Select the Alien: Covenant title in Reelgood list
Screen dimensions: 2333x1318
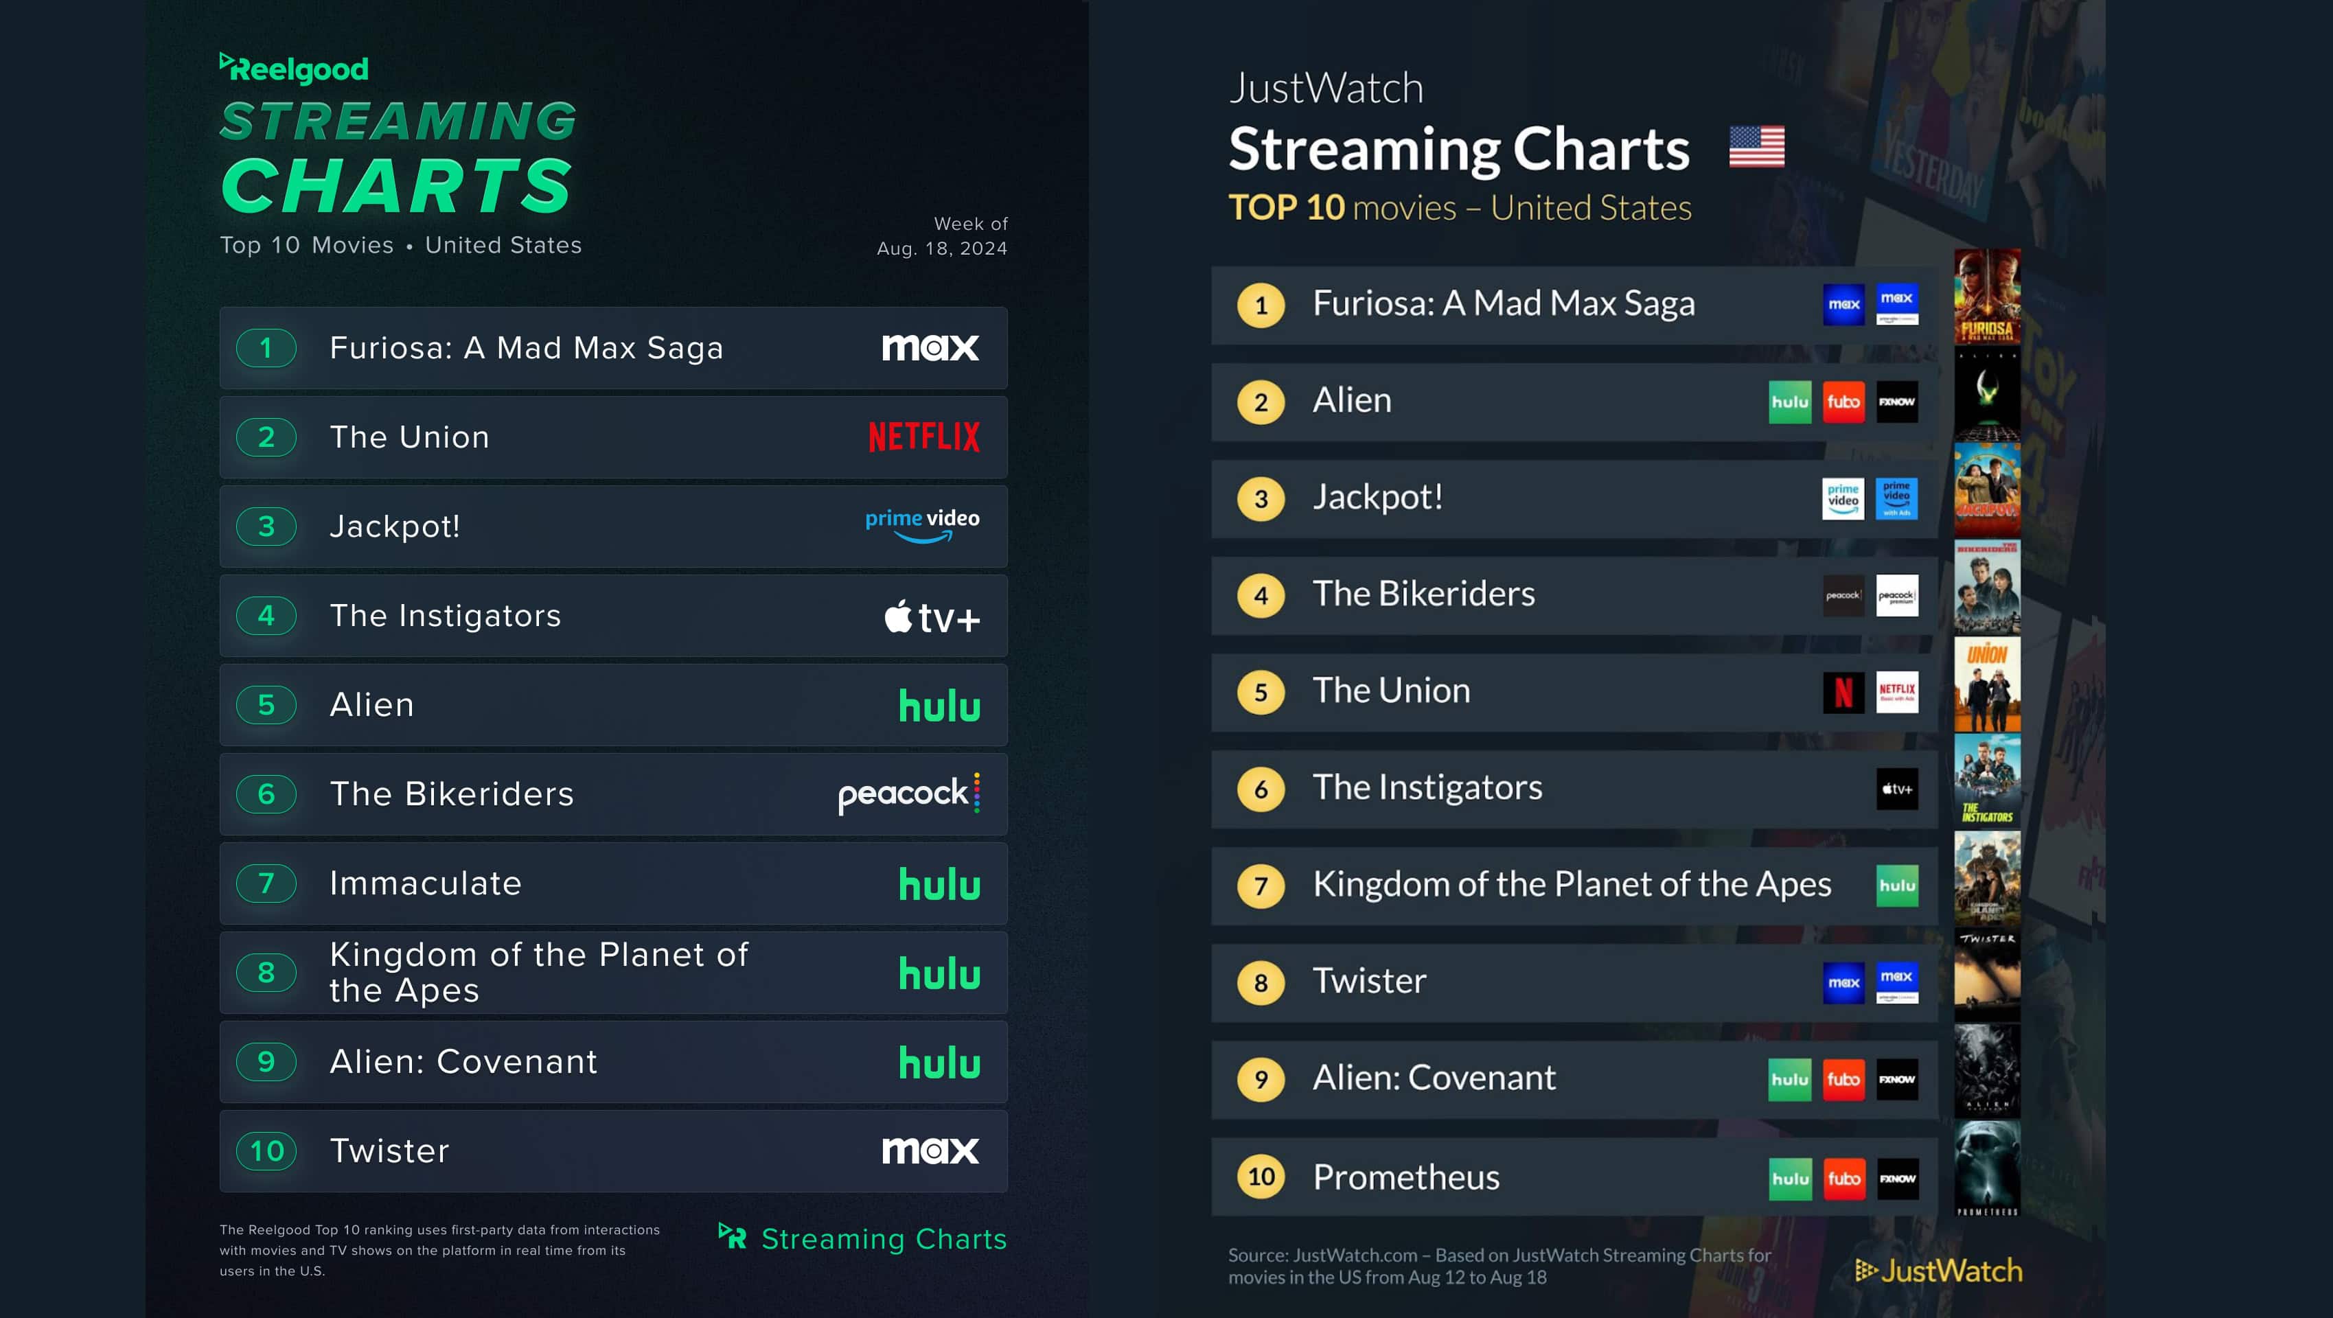[463, 1062]
